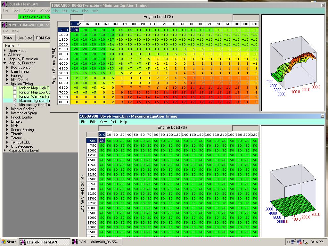
Task: Expand the Maps by Dimension node
Action: coord(5,59)
